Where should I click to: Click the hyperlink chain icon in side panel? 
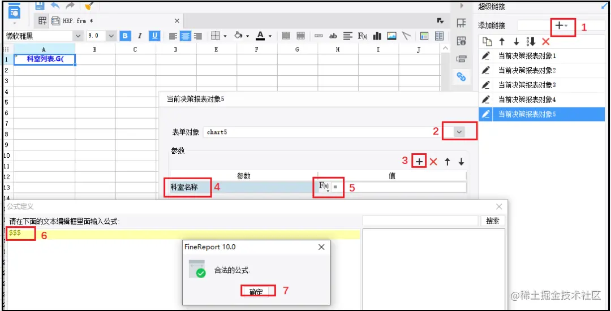(x=461, y=77)
